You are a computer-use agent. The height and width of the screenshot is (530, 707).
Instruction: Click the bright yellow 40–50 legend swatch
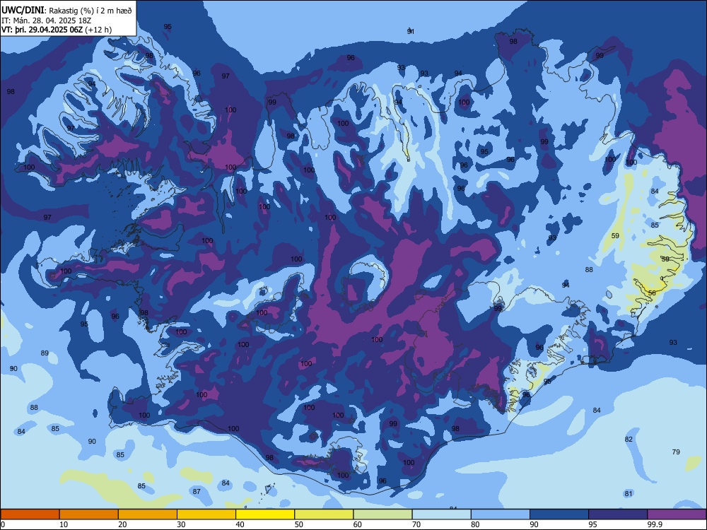point(265,514)
